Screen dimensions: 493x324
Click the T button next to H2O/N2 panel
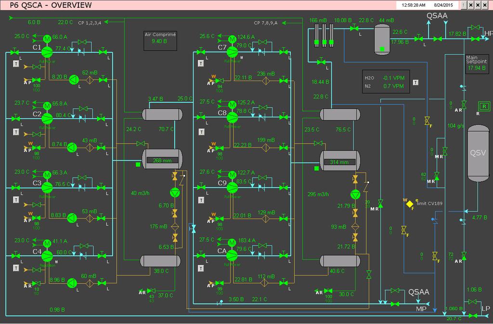[415, 83]
